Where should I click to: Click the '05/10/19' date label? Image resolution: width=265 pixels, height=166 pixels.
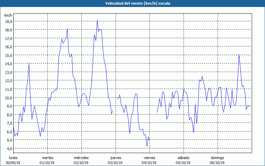(x=183, y=163)
